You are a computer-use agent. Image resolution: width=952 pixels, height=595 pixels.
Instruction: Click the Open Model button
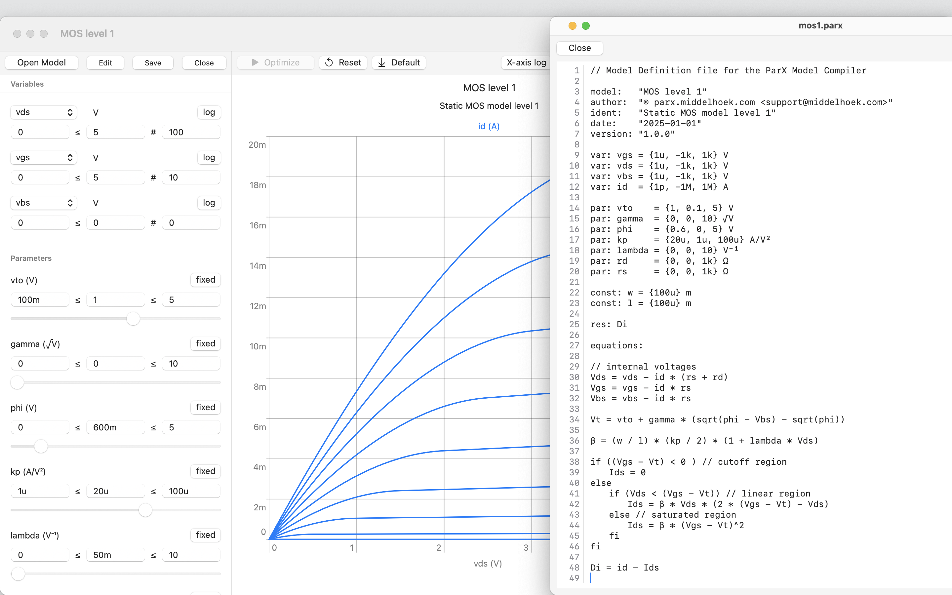[x=41, y=62]
